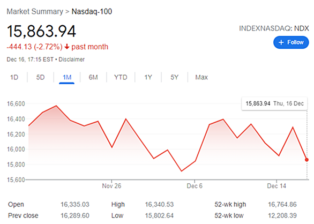Open the Disclaimer link

[71, 59]
